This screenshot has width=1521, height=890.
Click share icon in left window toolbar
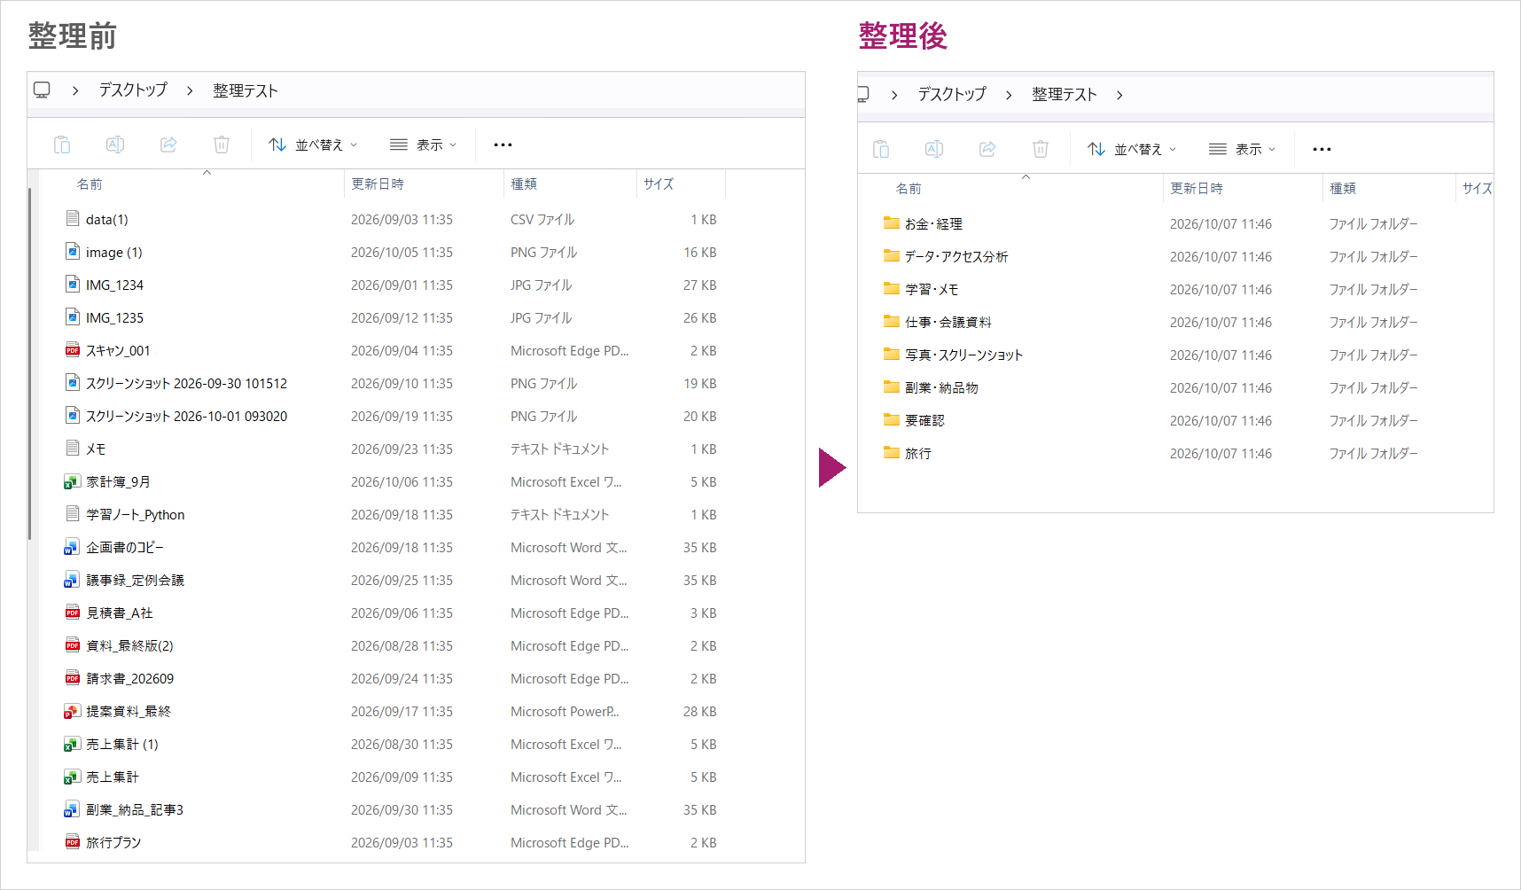[168, 144]
